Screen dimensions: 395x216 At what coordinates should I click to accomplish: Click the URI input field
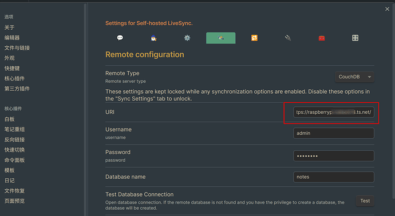coord(334,112)
